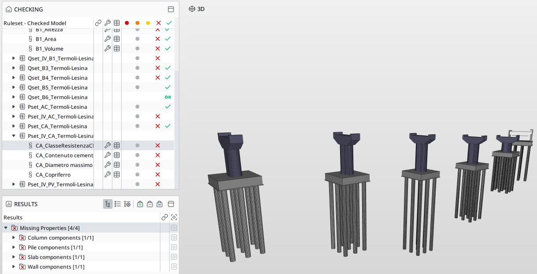This screenshot has width=537, height=274.
Task: Expand the Column components result group
Action: [x=14, y=238]
